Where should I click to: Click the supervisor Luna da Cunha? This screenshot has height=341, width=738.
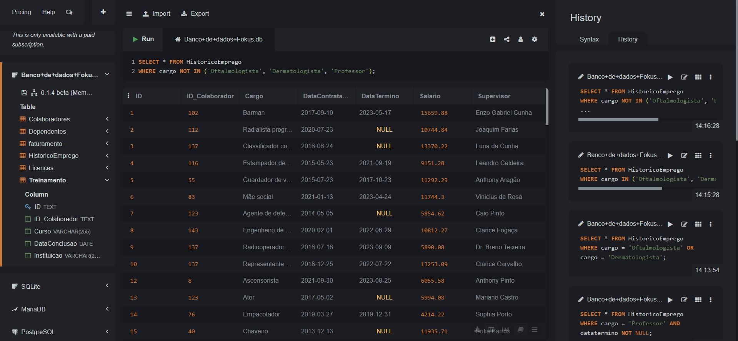497,146
